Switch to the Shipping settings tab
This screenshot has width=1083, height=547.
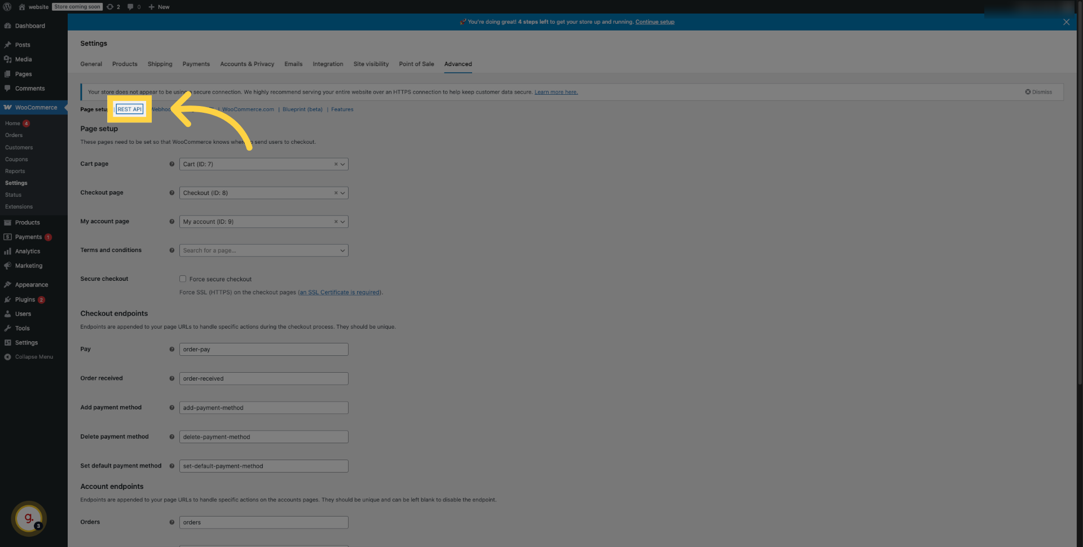coord(160,64)
